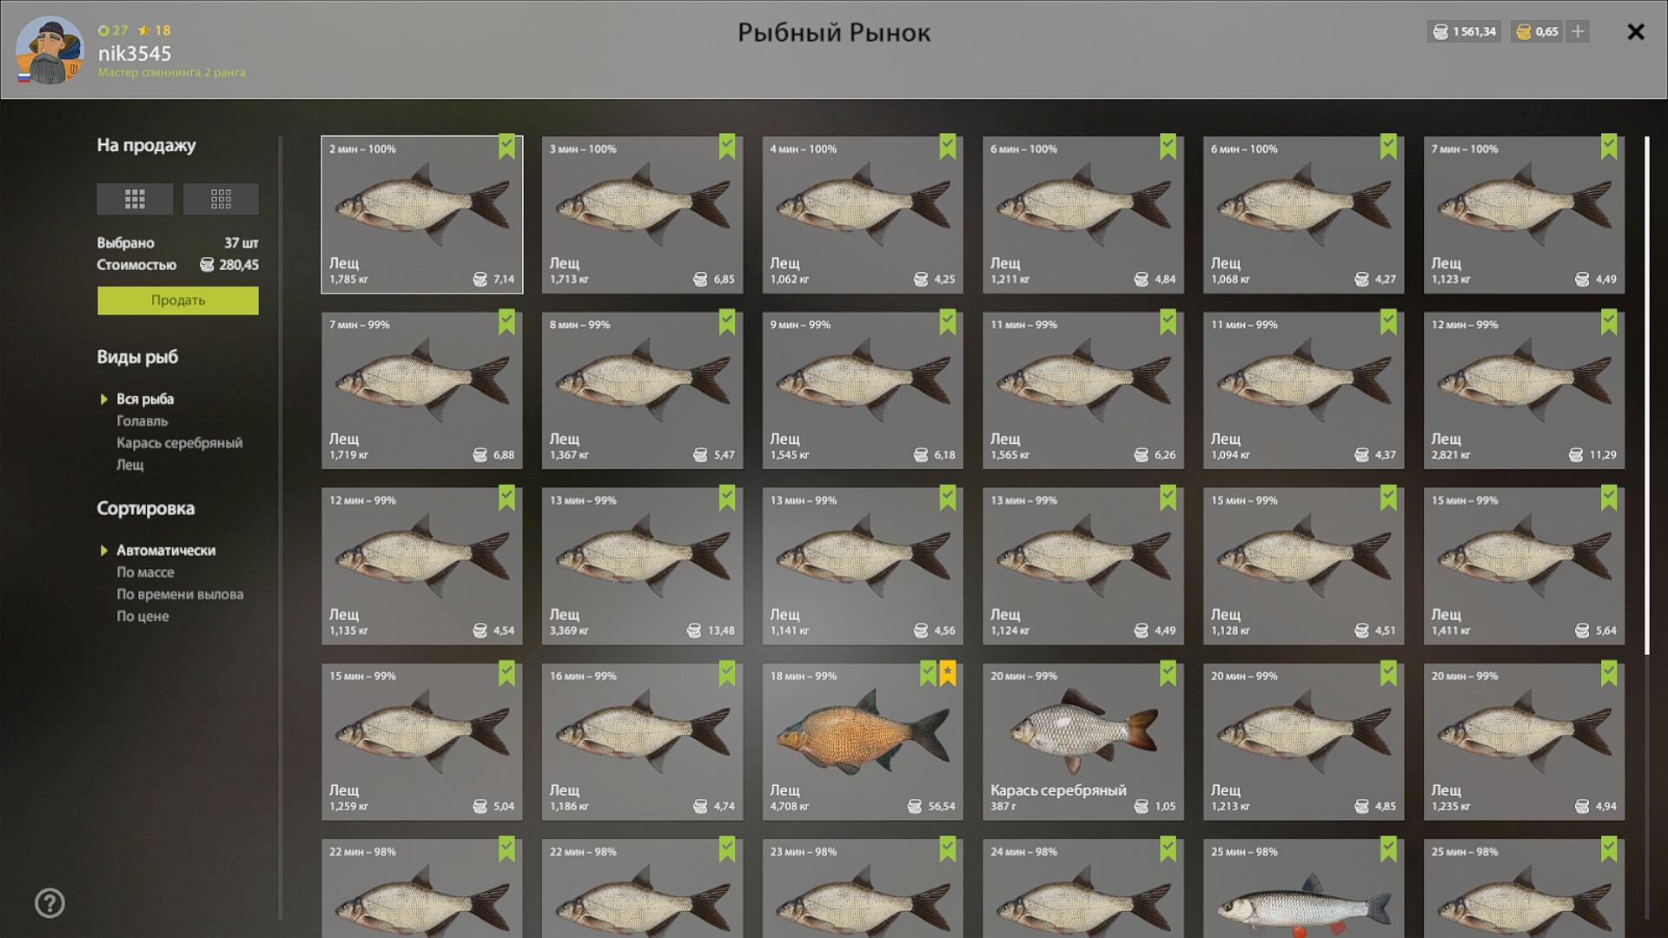Sort the fish По массе
Image resolution: width=1668 pixels, height=938 pixels.
pyautogui.click(x=145, y=572)
